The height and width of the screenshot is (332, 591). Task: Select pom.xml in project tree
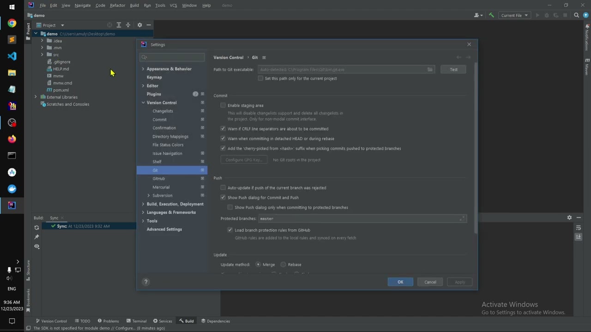tap(60, 90)
